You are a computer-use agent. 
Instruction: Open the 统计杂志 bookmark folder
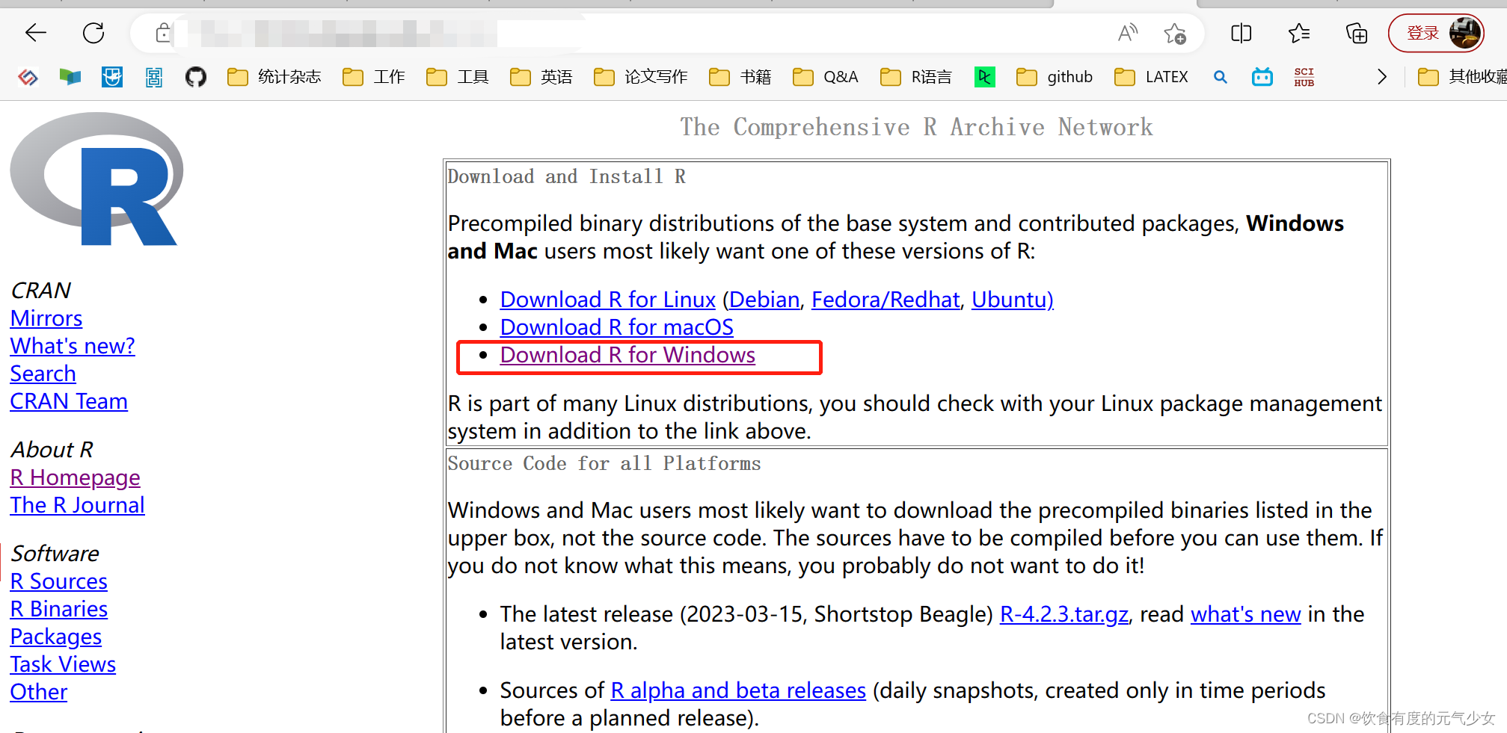click(x=274, y=77)
